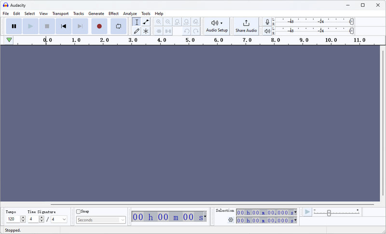
Task: Click the Share Audio button
Action: (x=246, y=26)
